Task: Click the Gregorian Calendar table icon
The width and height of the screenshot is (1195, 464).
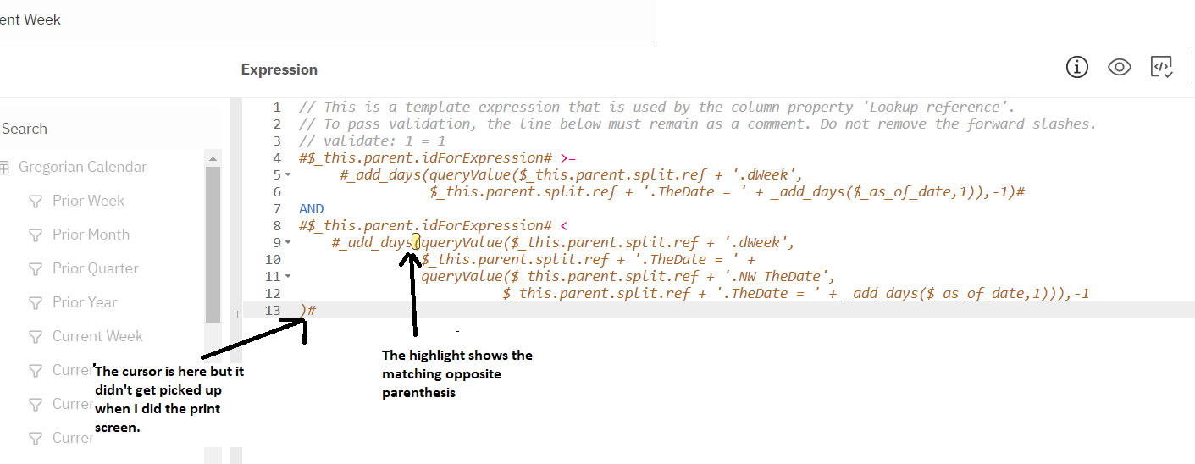Action: pyautogui.click(x=5, y=167)
